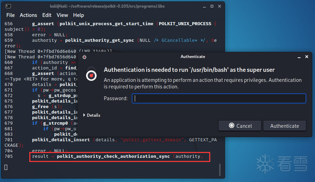Screen dimensions: 315x182
Task: Maximize the terminal window
Action: (212, 6)
